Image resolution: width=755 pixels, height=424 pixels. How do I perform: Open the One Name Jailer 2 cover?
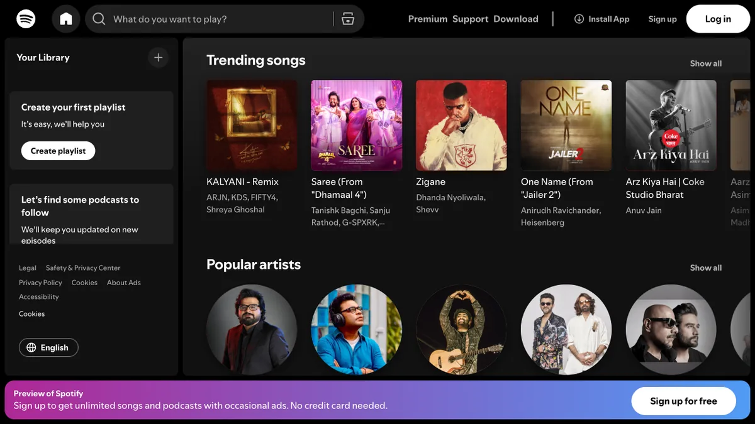pos(566,125)
